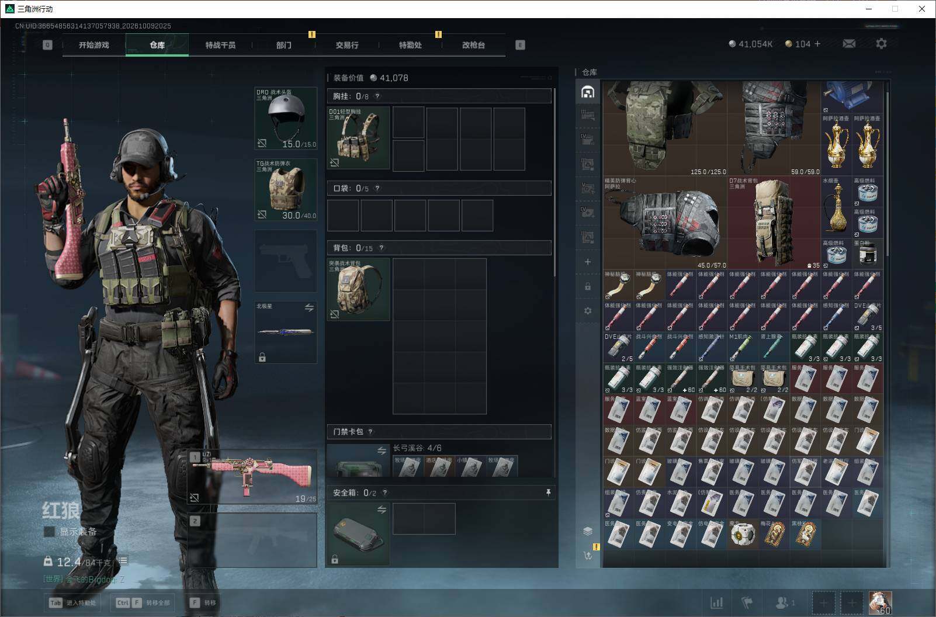This screenshot has height=617, width=936.
Task: Click the 进入特勤处 button
Action: 73,602
